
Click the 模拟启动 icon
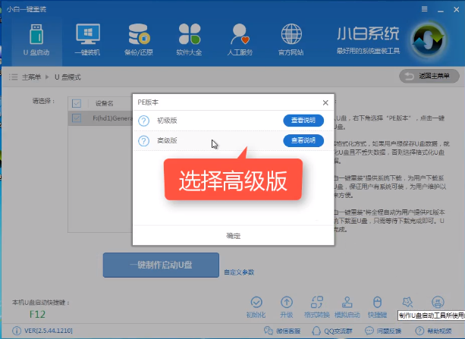point(347,307)
